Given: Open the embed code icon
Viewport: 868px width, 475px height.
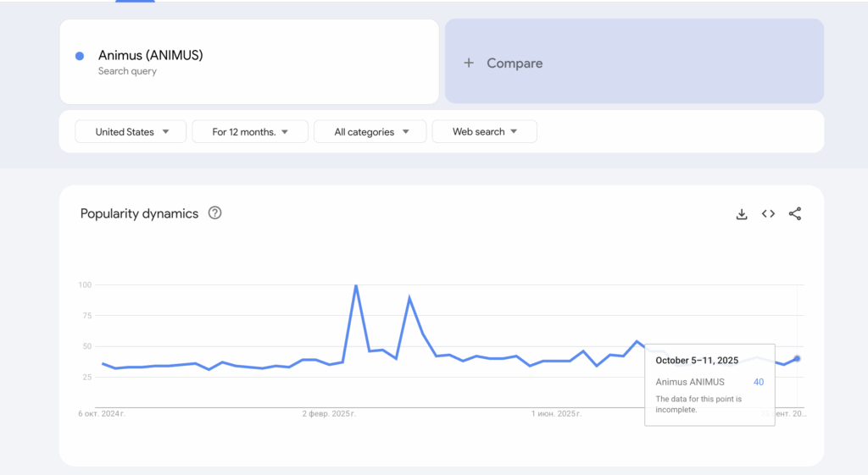Looking at the screenshot, I should pyautogui.click(x=768, y=214).
